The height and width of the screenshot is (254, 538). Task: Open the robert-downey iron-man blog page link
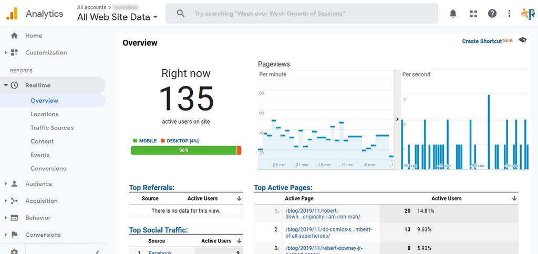(x=322, y=214)
